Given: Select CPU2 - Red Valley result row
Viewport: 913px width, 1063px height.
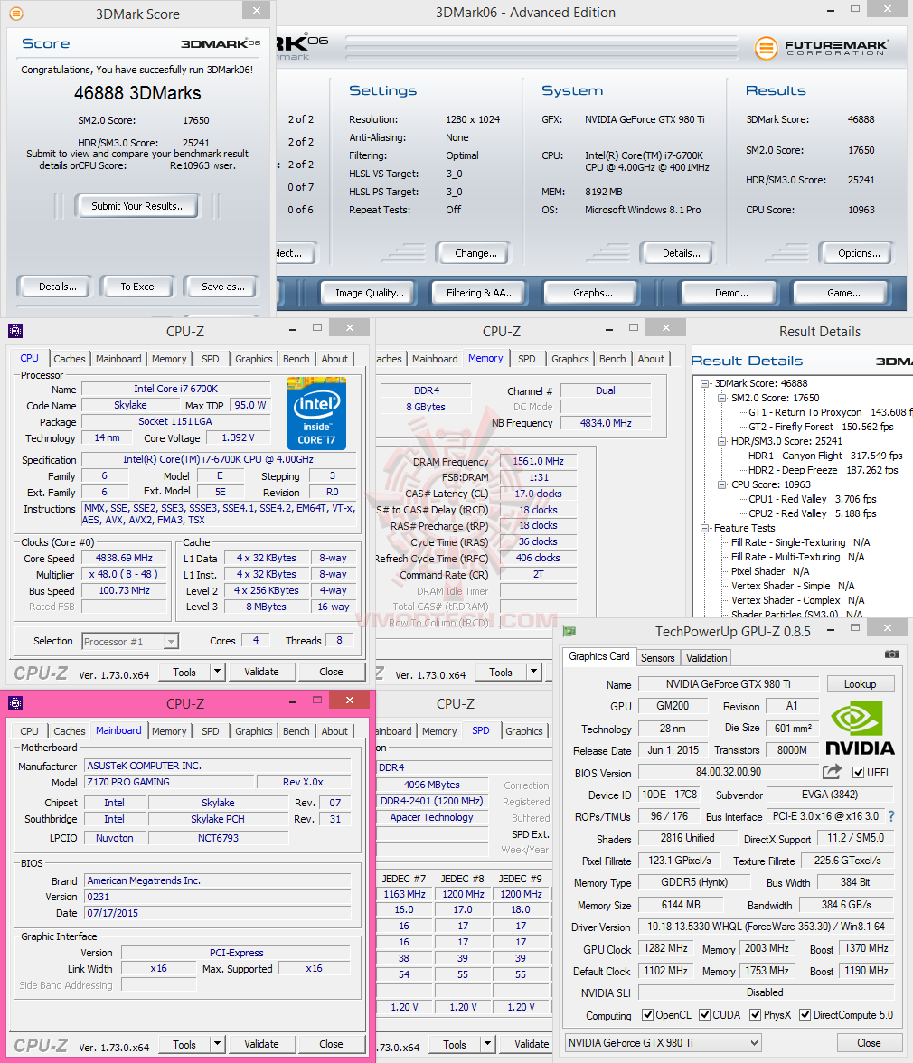Looking at the screenshot, I should click(812, 513).
